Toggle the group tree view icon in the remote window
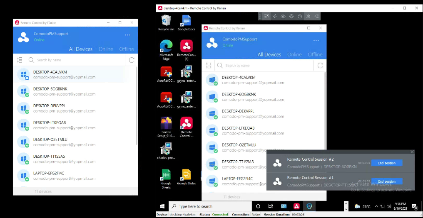 (208, 66)
